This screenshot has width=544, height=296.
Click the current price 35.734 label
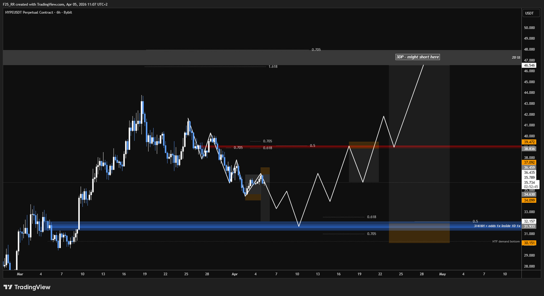click(530, 182)
